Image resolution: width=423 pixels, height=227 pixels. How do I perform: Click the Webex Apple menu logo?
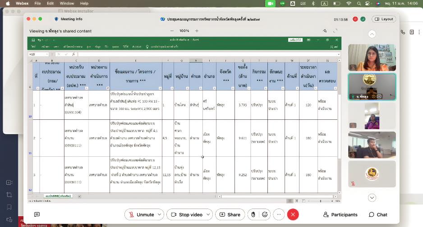(x=8, y=4)
